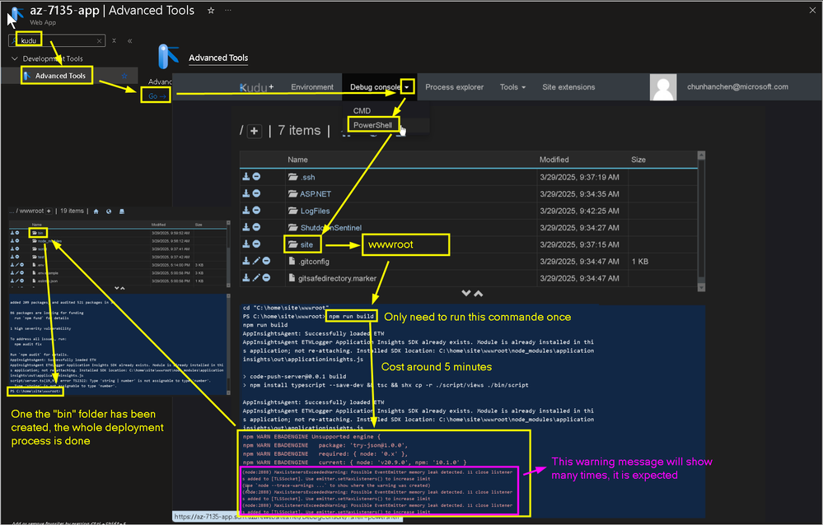
Task: Click the Modified column header
Action: pyautogui.click(x=554, y=160)
